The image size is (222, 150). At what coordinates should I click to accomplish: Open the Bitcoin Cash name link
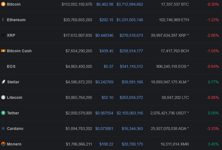pyautogui.click(x=19, y=51)
